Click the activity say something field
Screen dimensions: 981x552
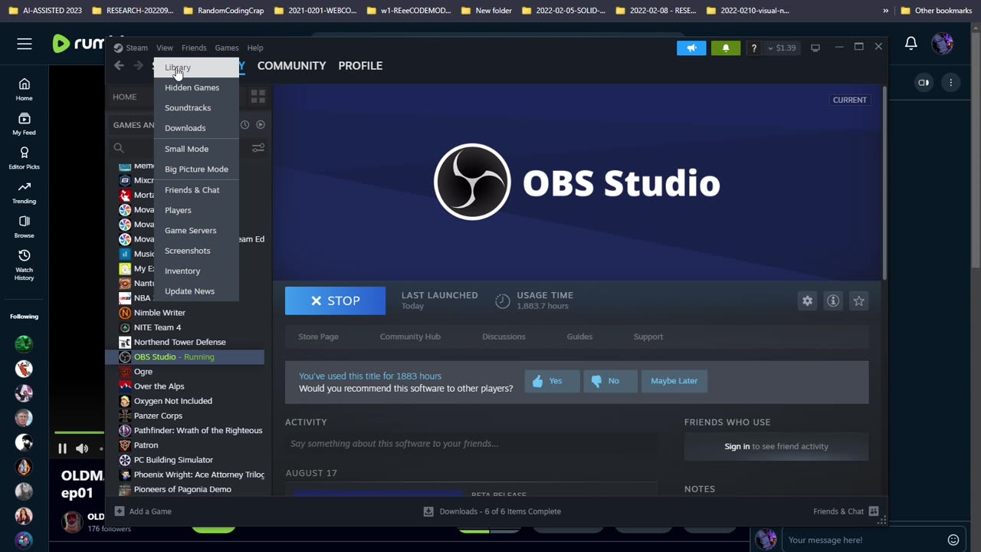(x=471, y=443)
